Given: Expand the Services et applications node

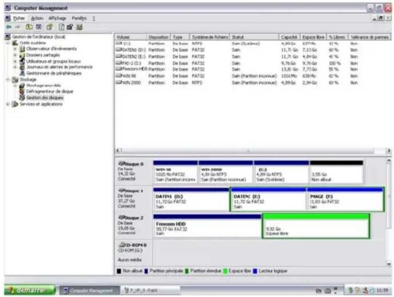Looking at the screenshot, I should (x=8, y=104).
